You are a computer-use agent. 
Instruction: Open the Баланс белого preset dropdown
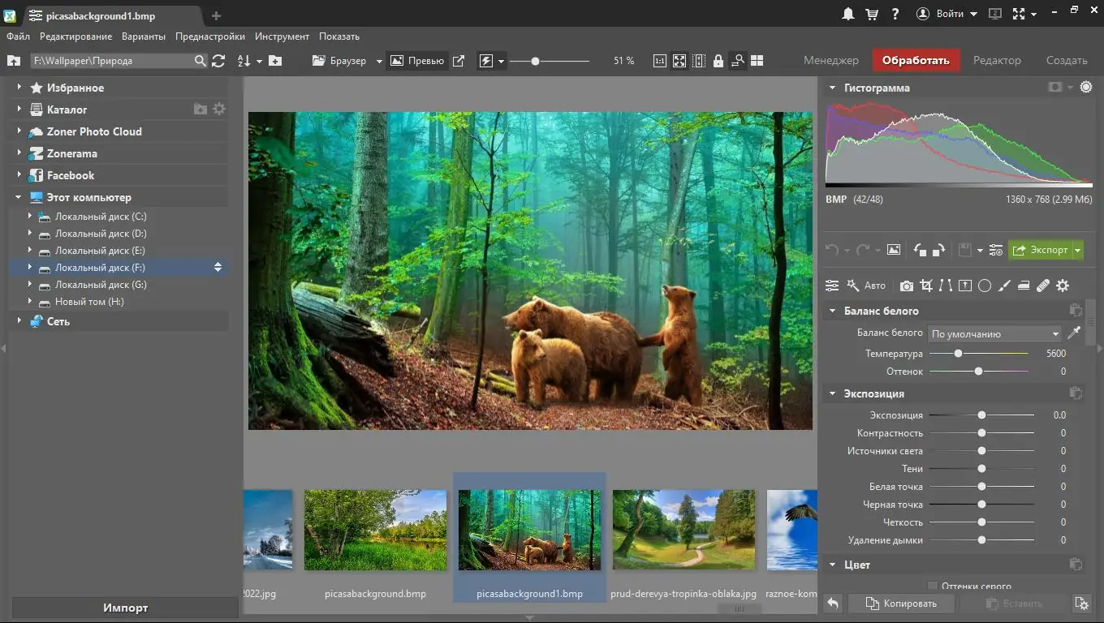coord(994,333)
